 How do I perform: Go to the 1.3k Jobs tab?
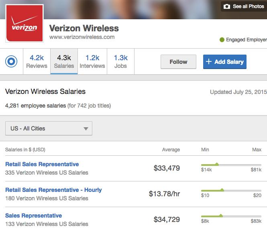click(120, 61)
